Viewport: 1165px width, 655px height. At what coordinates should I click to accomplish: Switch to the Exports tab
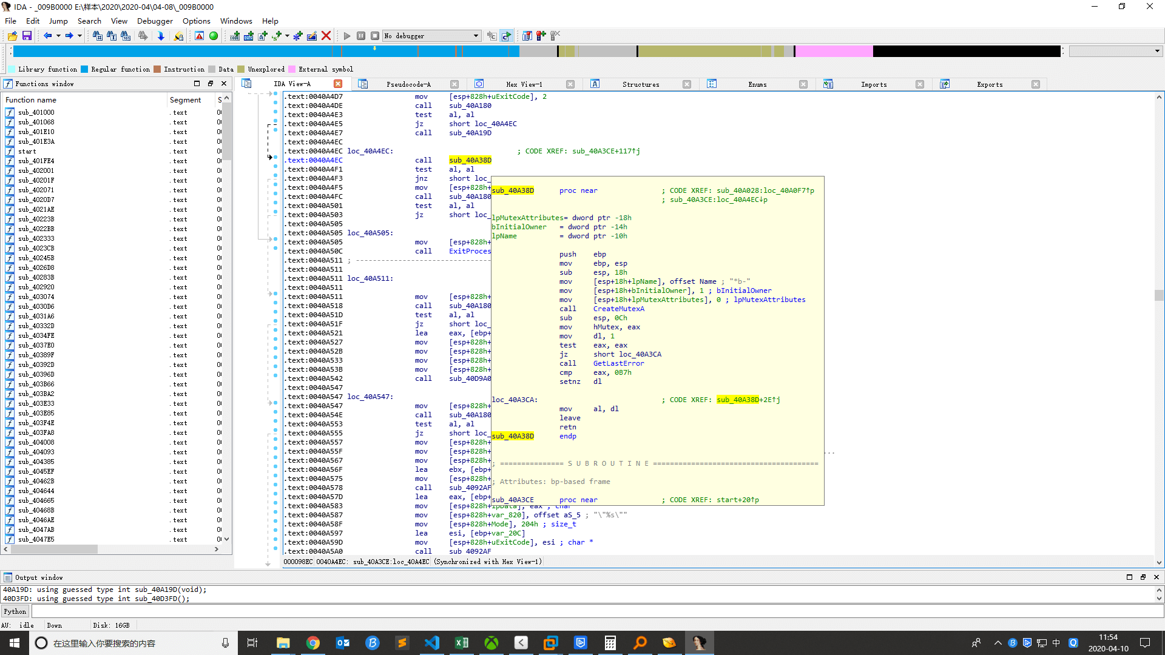point(990,84)
